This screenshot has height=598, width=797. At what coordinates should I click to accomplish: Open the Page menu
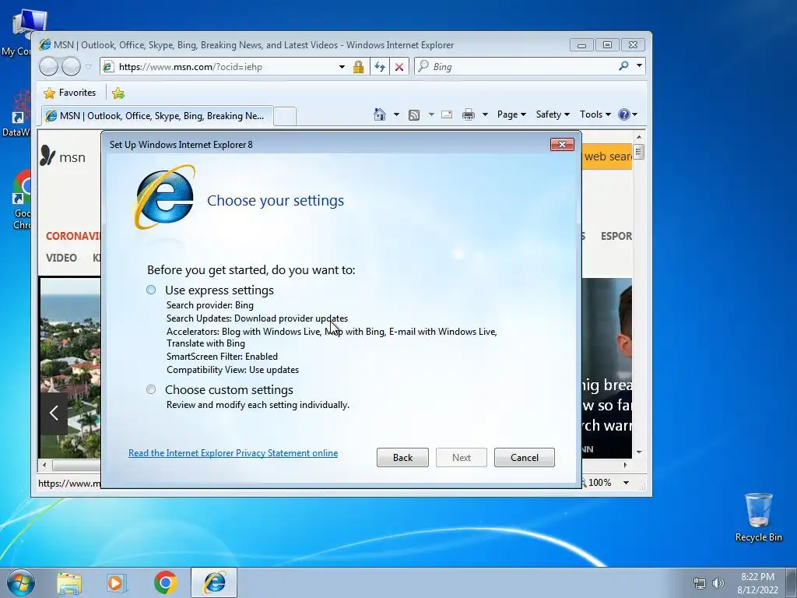coord(511,114)
